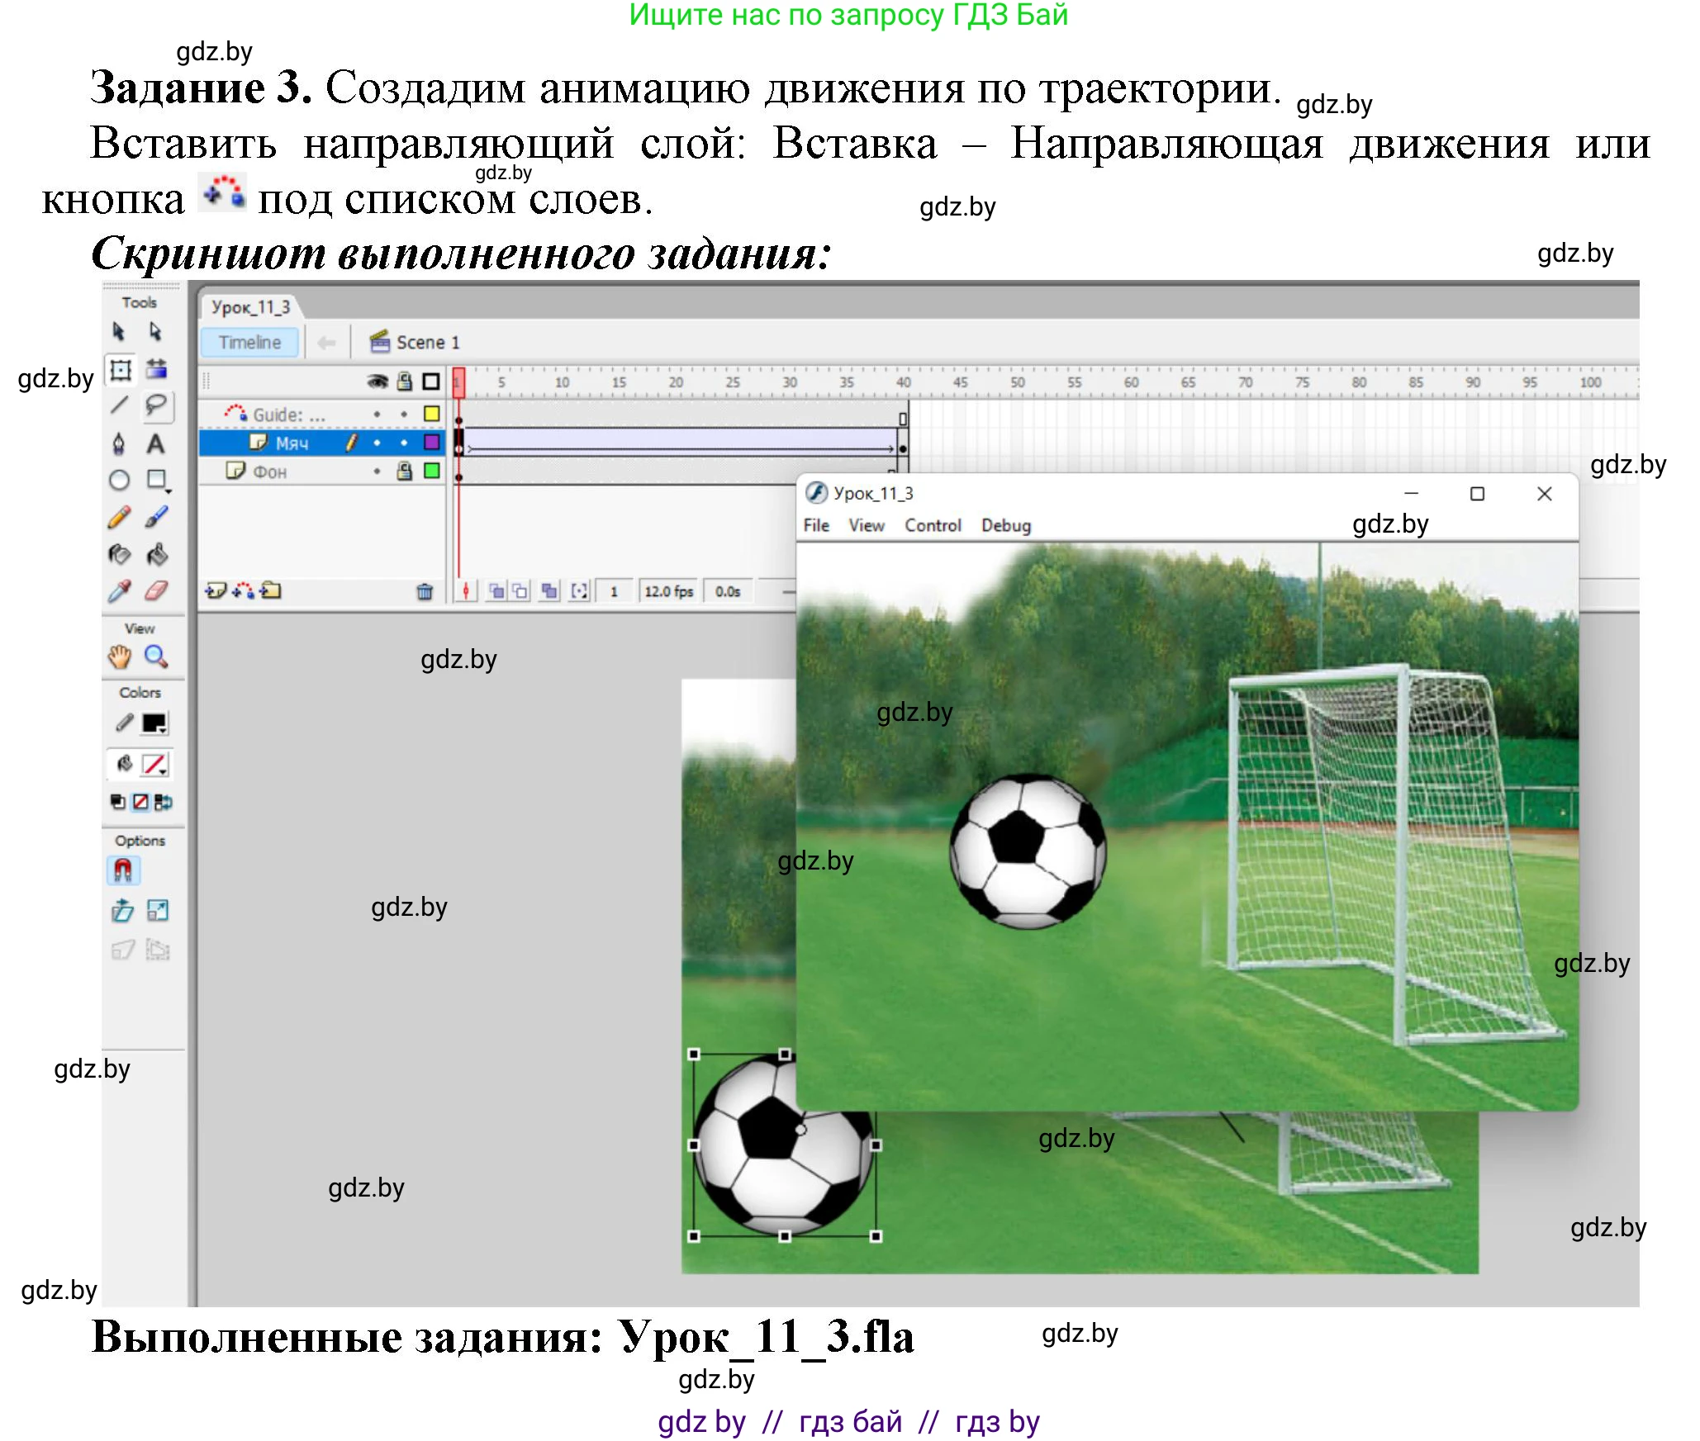The image size is (1700, 1441).
Task: Delete layer with trash icon
Action: 425,591
